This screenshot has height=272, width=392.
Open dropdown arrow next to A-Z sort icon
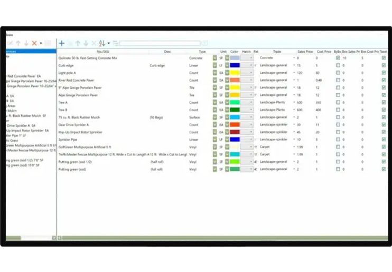(x=108, y=43)
